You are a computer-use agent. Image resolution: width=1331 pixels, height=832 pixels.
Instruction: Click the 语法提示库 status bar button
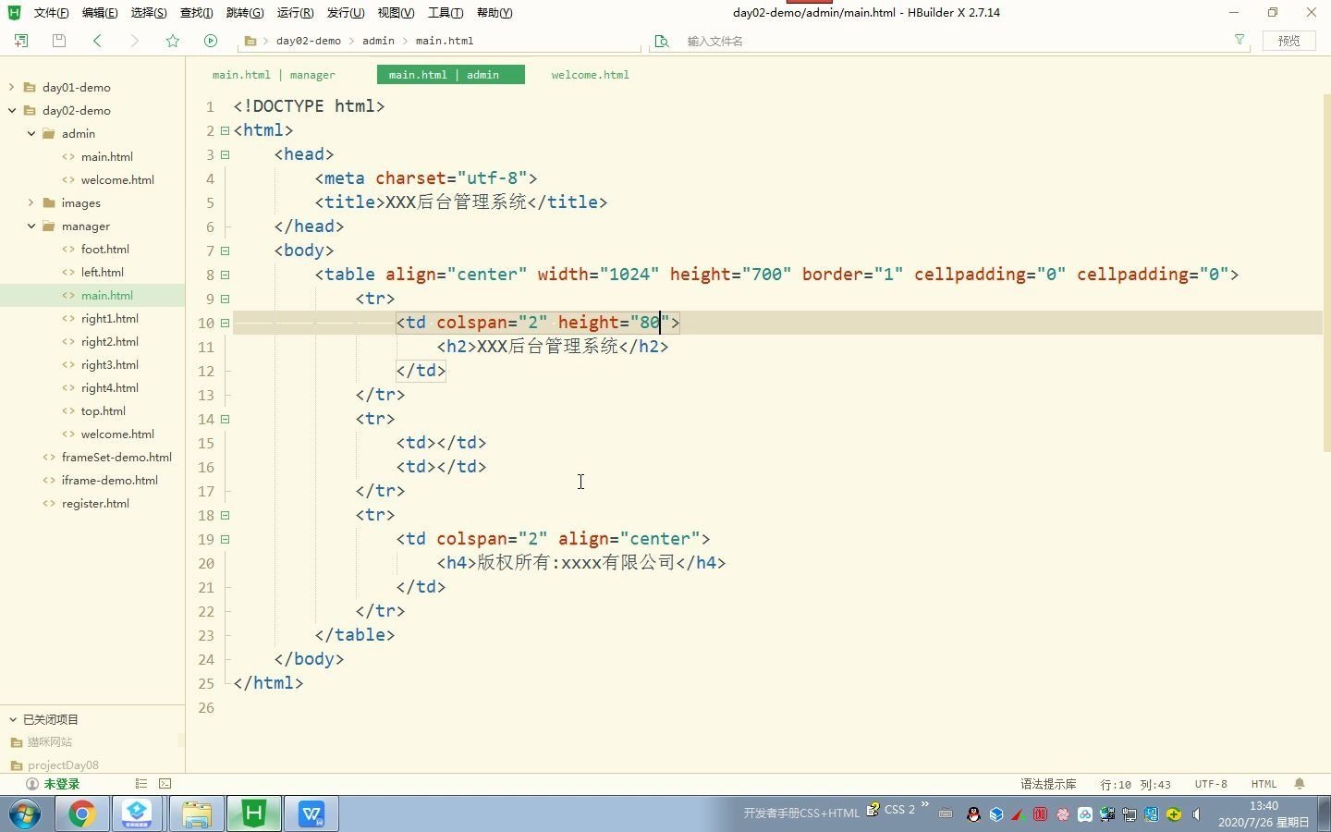tap(1048, 784)
